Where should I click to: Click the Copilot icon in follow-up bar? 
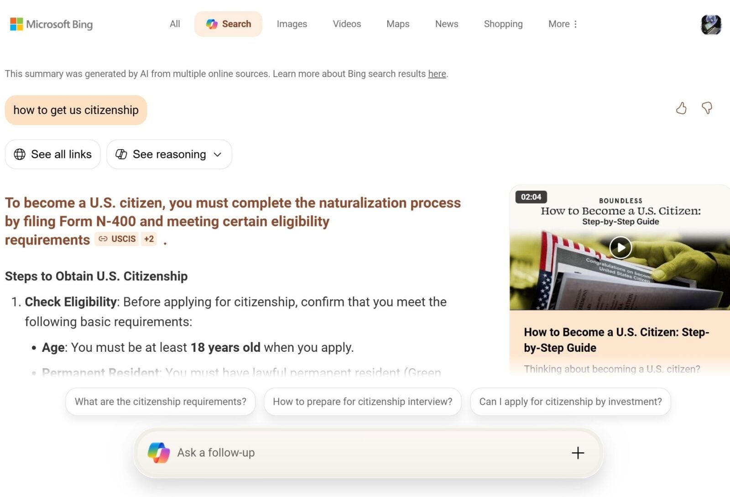pos(159,453)
